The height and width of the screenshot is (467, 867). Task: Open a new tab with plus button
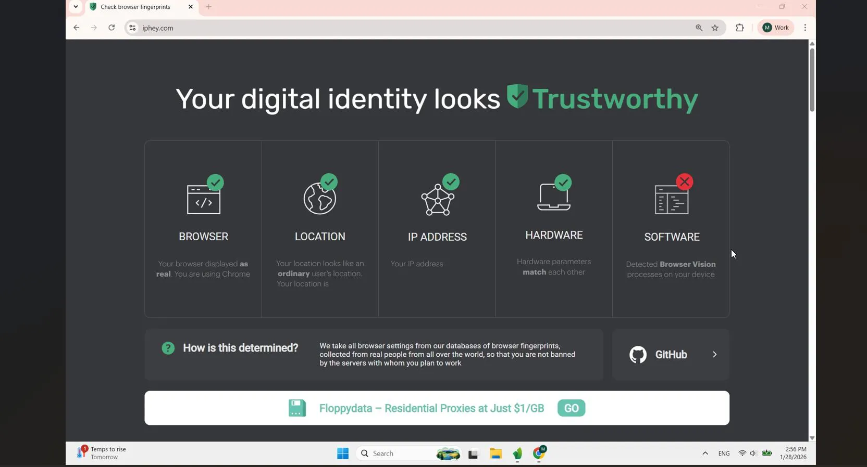(209, 7)
